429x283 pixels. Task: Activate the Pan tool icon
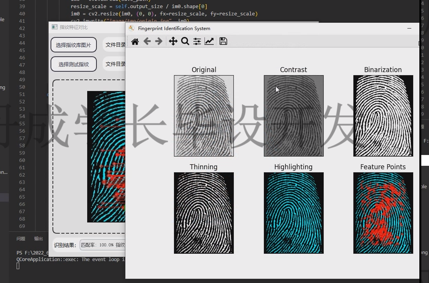coord(173,41)
